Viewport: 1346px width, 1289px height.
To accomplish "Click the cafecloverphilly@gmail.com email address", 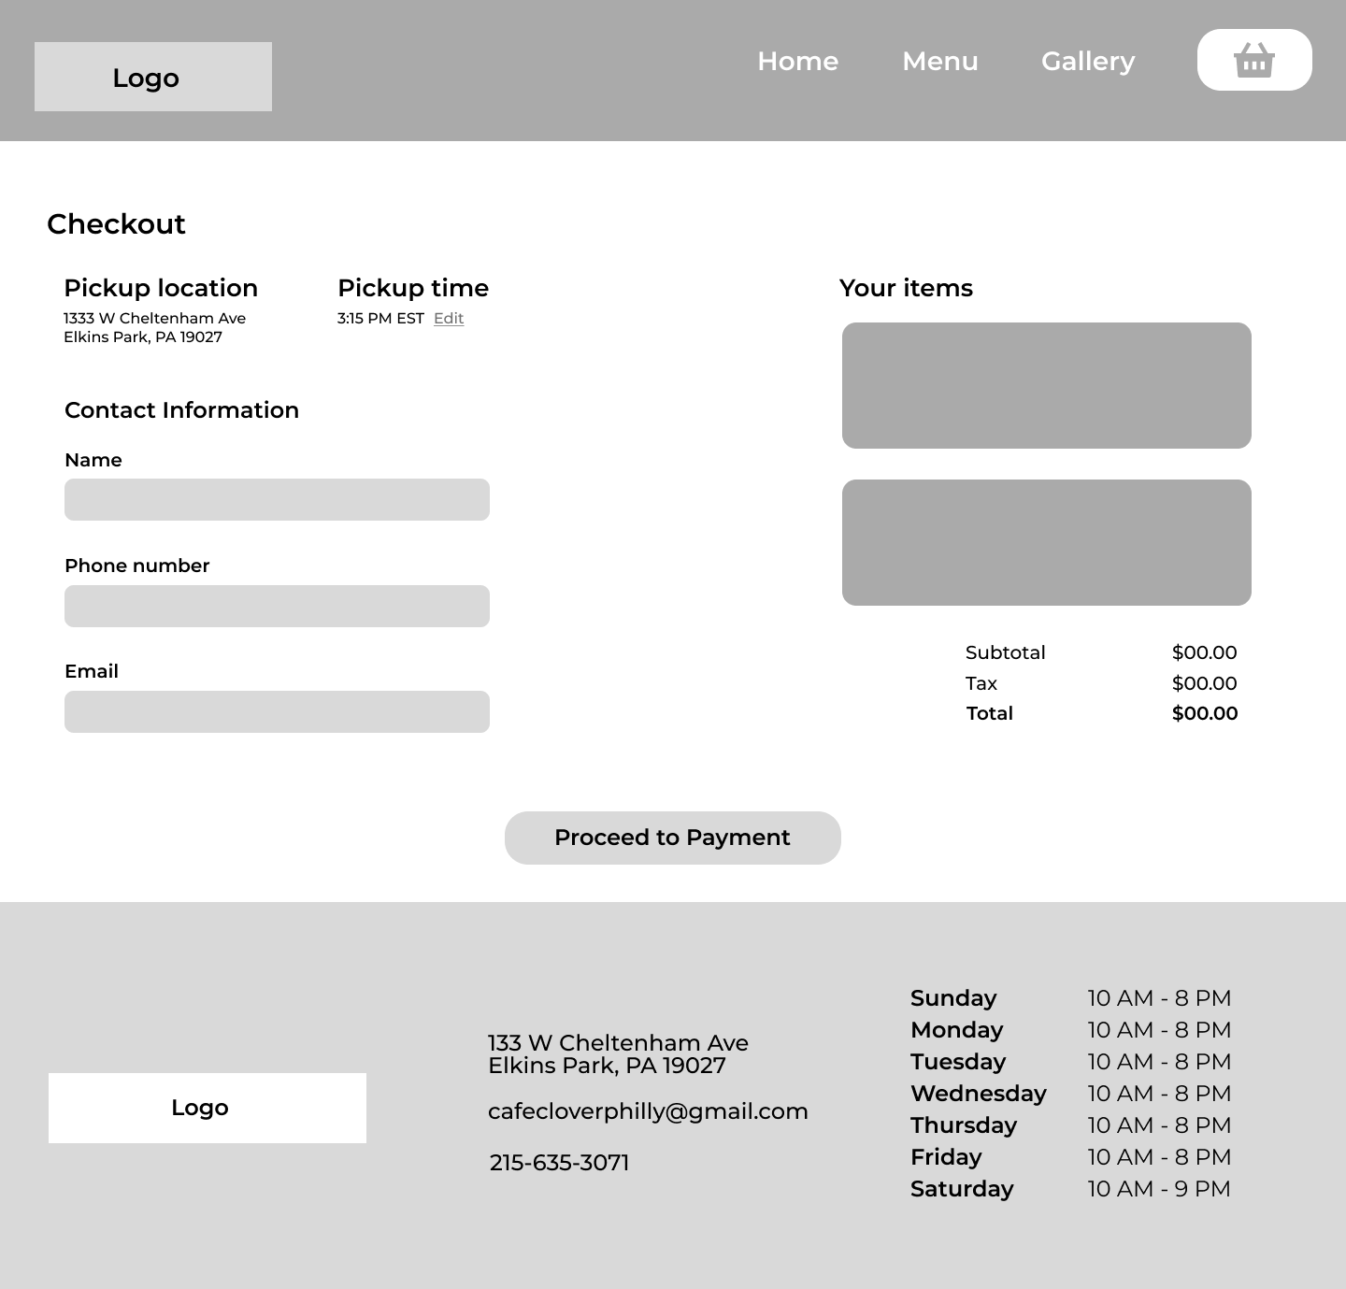I will tap(648, 1111).
